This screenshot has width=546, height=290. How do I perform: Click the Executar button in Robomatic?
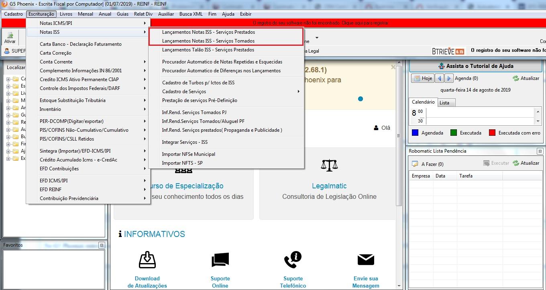(496, 163)
